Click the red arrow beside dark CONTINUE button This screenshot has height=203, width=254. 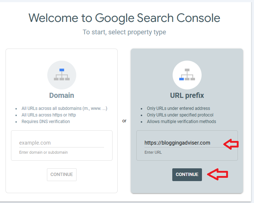[x=218, y=174]
